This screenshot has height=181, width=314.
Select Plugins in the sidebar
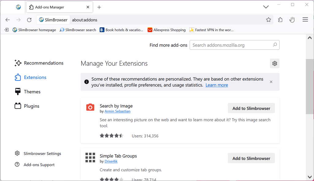pyautogui.click(x=27, y=106)
